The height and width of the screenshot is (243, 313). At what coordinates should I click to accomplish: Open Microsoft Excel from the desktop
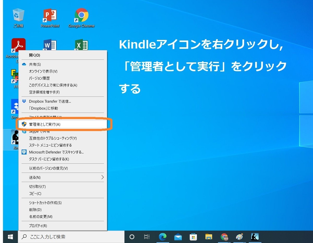tap(81, 44)
